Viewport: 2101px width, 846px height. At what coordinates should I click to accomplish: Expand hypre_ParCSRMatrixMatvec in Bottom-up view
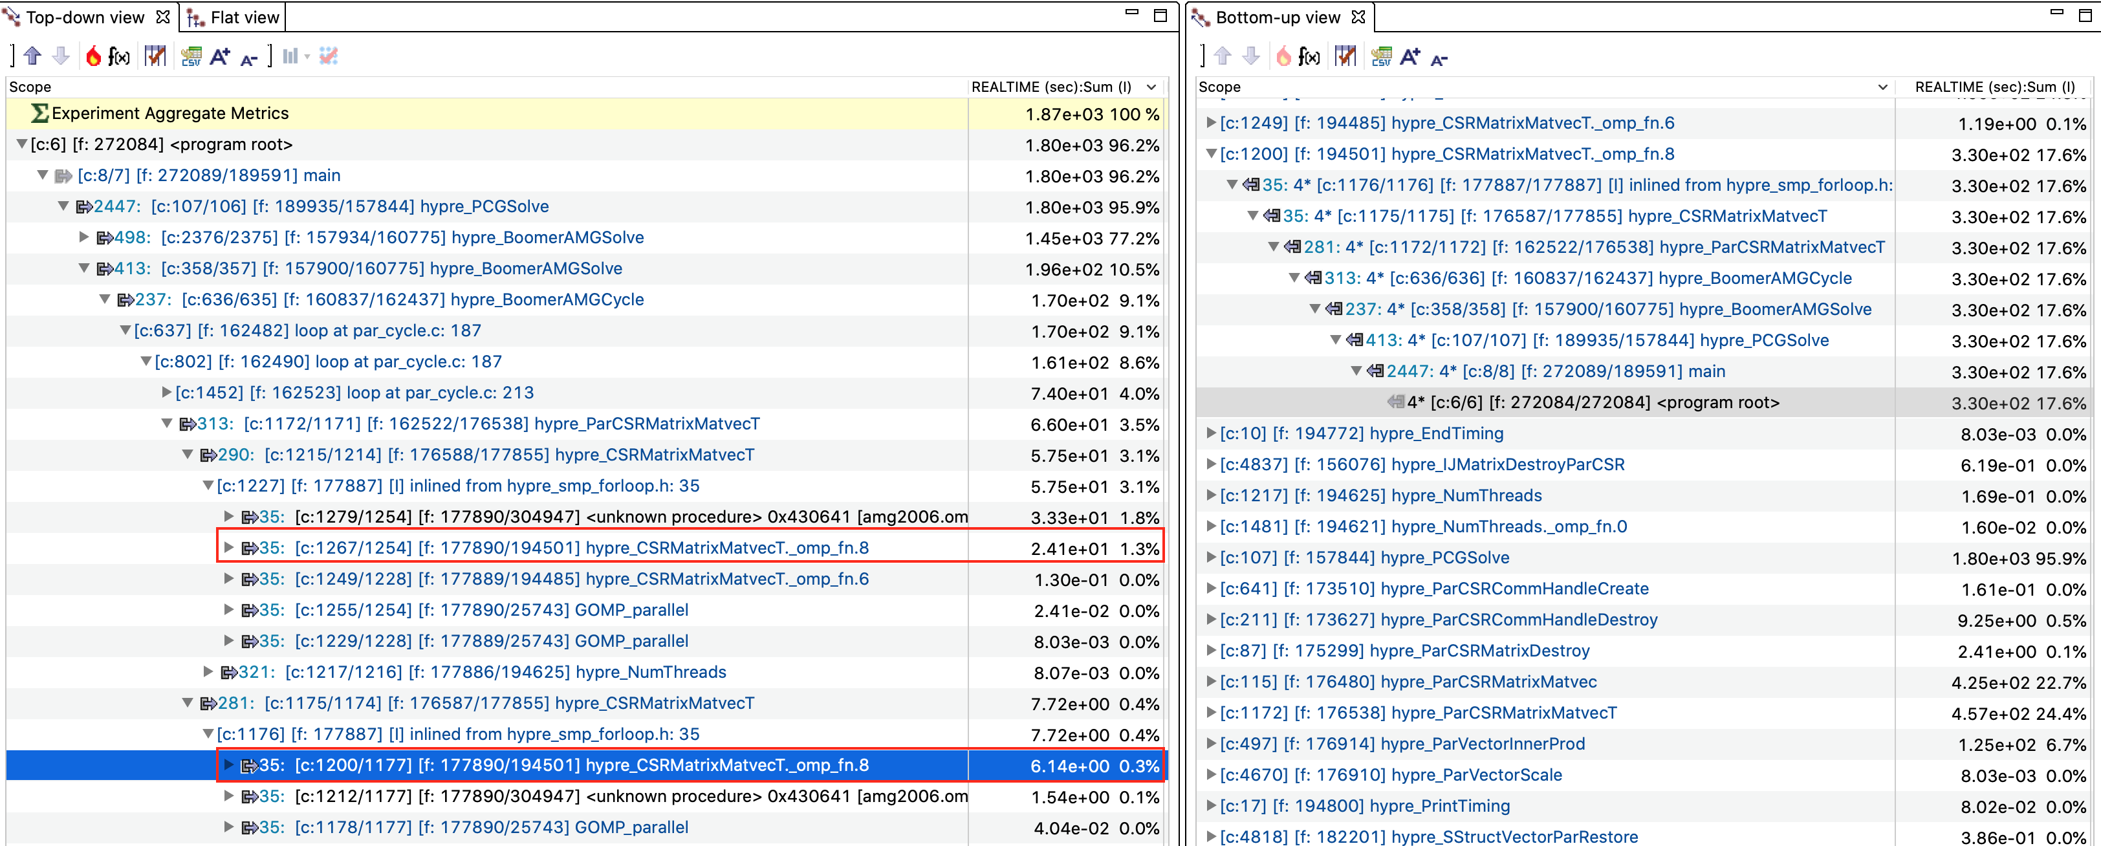point(1211,682)
